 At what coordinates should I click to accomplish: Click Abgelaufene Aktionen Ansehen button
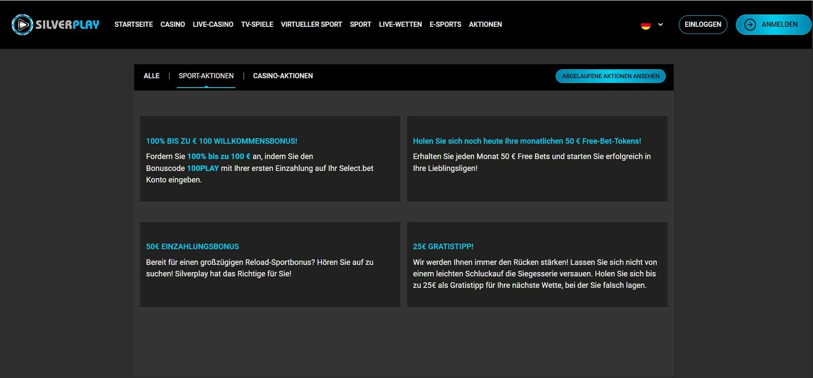[x=610, y=77]
